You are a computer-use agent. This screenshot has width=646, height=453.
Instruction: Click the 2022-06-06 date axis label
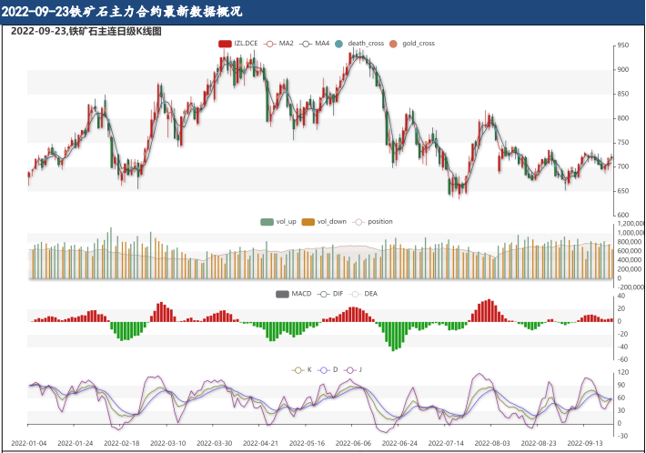click(x=353, y=443)
